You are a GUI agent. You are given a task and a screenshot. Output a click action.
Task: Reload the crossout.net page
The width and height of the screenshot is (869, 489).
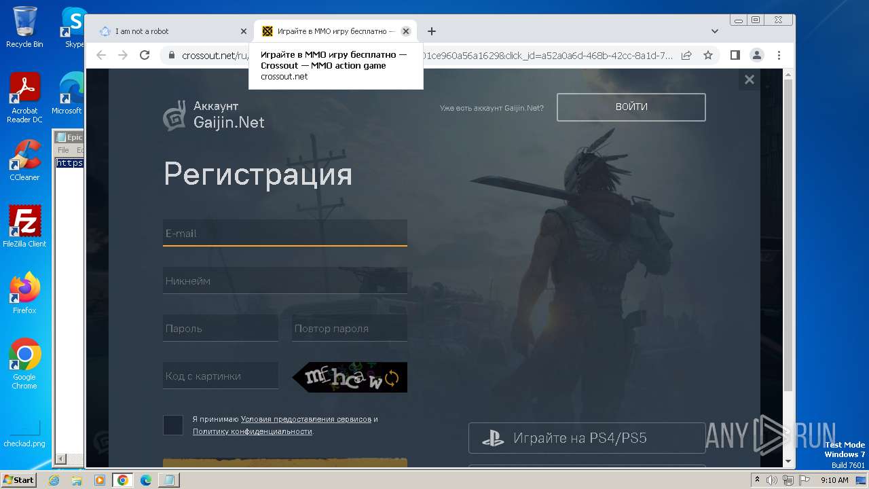(x=145, y=55)
